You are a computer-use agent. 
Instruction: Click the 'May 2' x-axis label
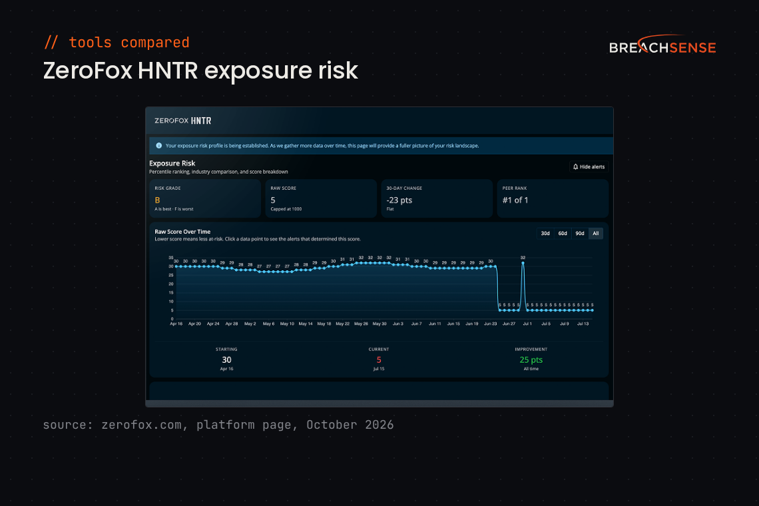[x=250, y=324]
